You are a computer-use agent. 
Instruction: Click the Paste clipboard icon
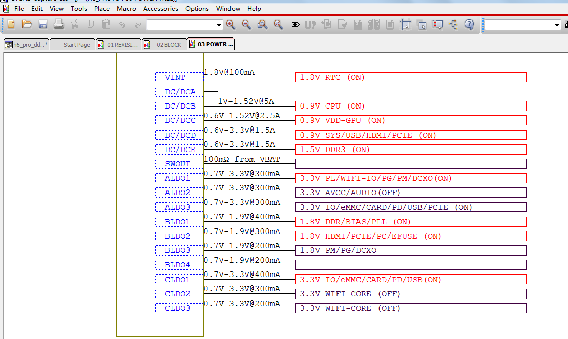coord(106,24)
